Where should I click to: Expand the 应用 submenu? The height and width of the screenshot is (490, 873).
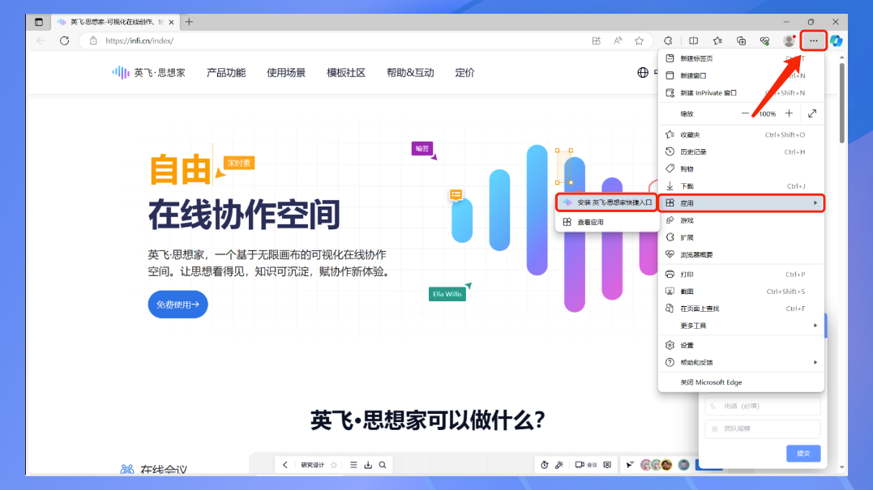pyautogui.click(x=741, y=203)
